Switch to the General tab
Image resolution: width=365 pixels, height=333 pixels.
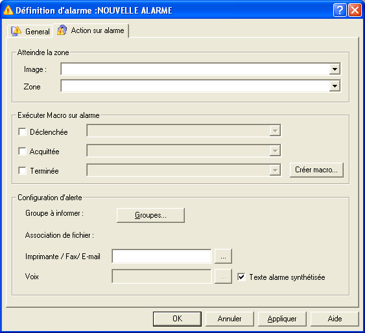tap(30, 31)
